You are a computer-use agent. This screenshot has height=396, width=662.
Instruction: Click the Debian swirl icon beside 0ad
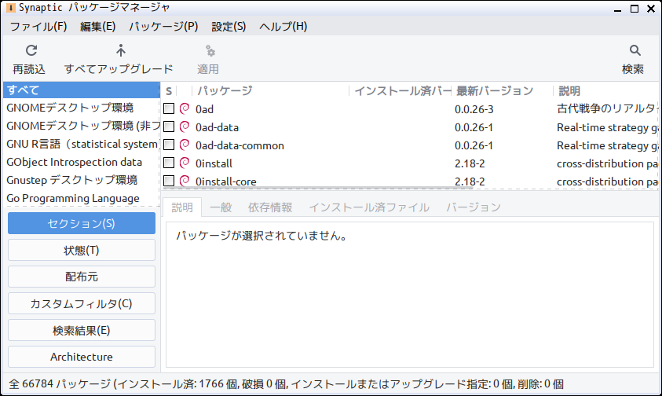pos(185,108)
